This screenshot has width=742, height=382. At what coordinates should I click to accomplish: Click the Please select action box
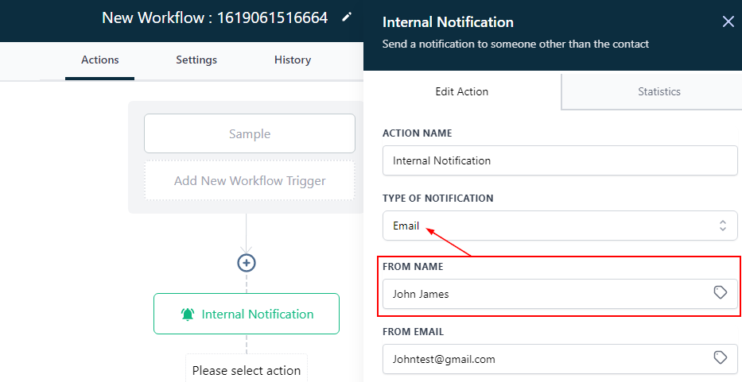click(247, 370)
